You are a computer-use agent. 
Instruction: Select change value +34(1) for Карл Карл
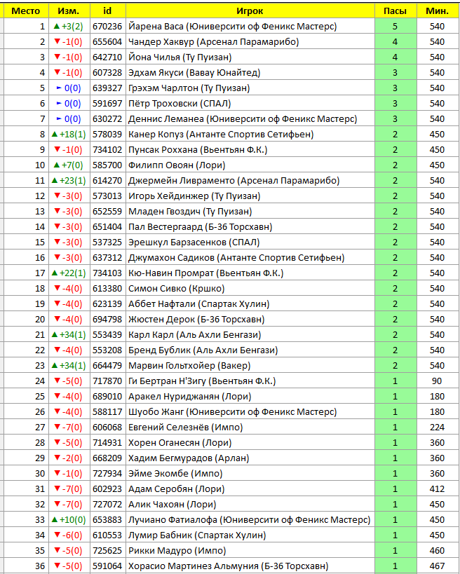(69, 334)
